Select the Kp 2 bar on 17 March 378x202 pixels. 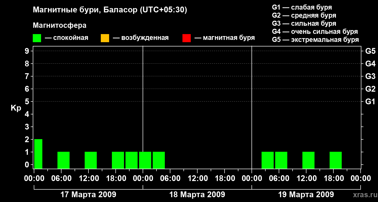[x=38, y=154]
